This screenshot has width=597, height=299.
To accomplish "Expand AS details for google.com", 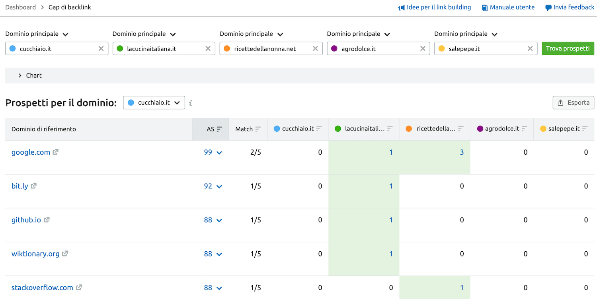I will coord(219,153).
